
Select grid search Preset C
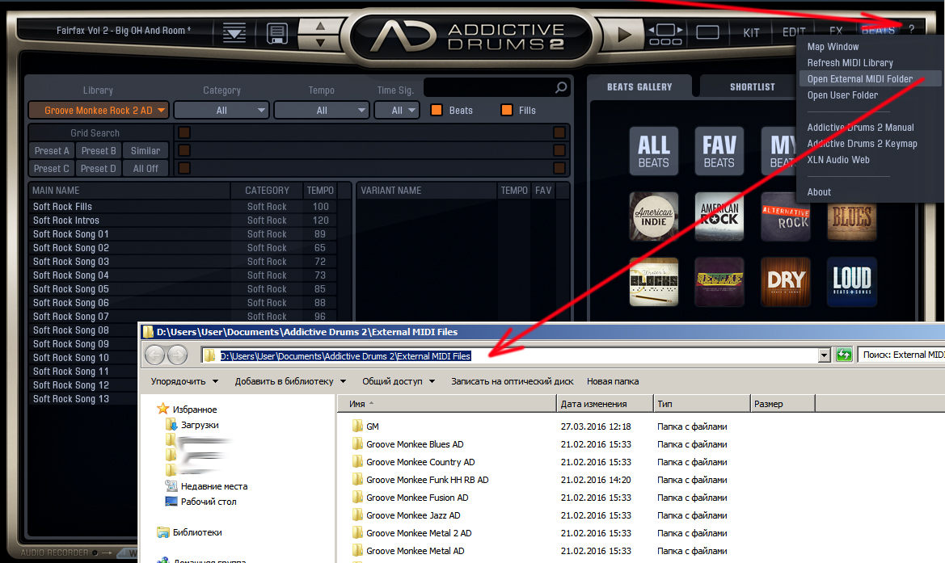point(51,169)
